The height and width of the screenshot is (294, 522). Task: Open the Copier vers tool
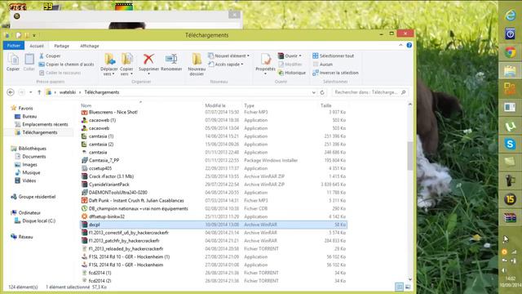(126, 65)
